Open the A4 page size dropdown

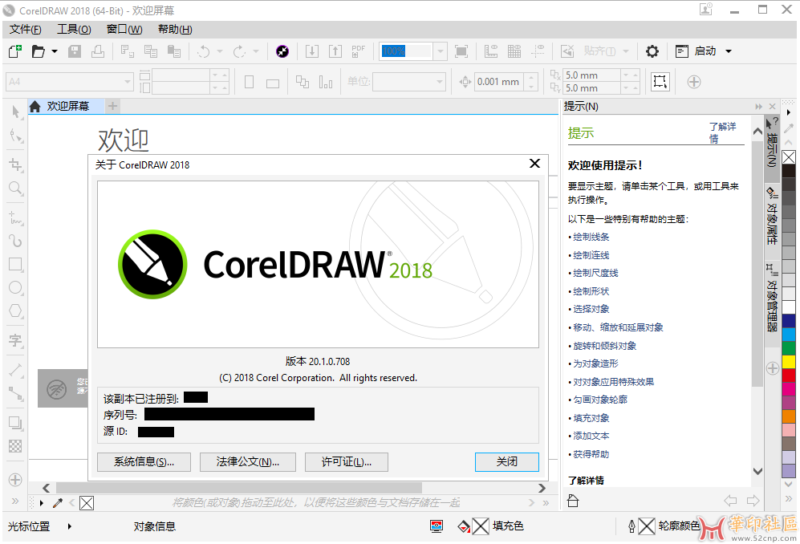point(127,82)
